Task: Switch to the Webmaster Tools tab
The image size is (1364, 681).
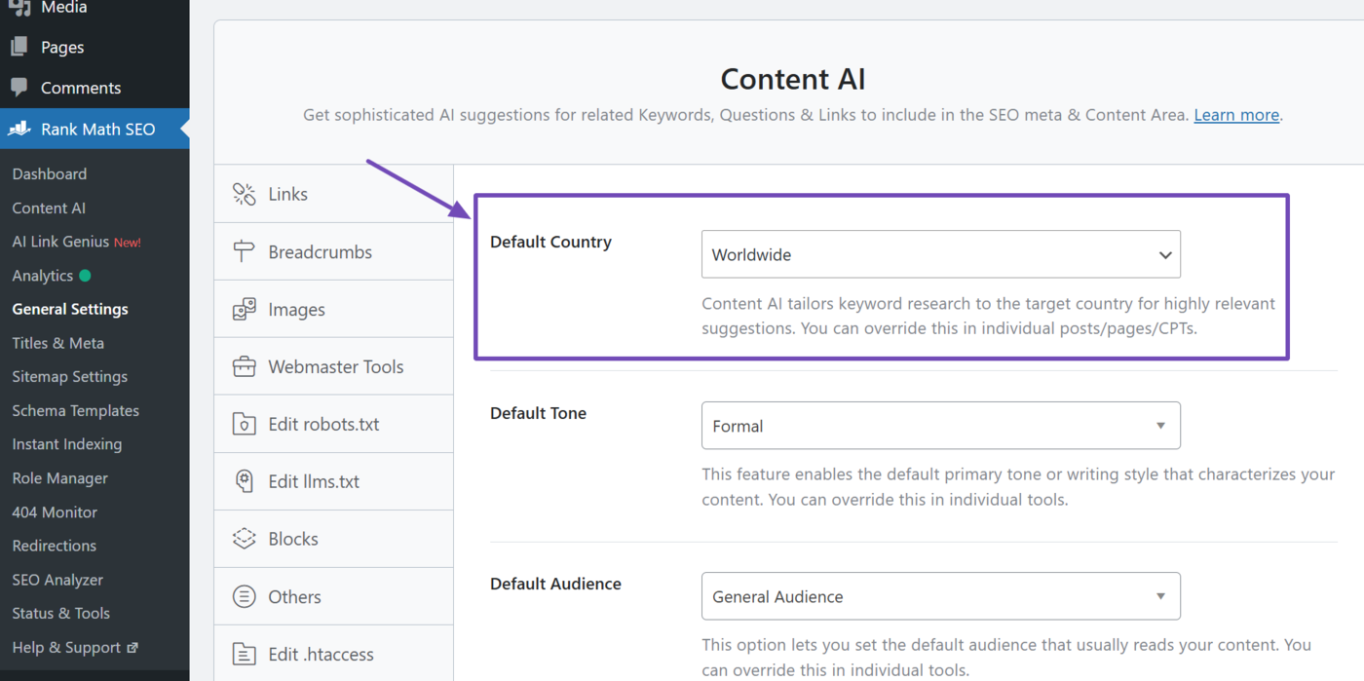Action: pos(334,366)
